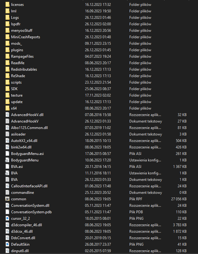Select the AdvancedHookV text document name
198x254 pixels.
click(25, 121)
